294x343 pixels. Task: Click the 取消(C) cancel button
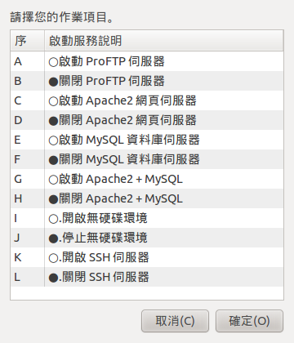click(x=175, y=321)
